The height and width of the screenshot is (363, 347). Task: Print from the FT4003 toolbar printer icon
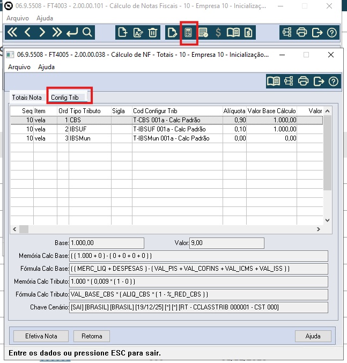301,32
